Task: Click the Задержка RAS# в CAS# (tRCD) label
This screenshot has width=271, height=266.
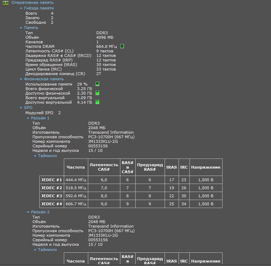Action: coord(58,56)
